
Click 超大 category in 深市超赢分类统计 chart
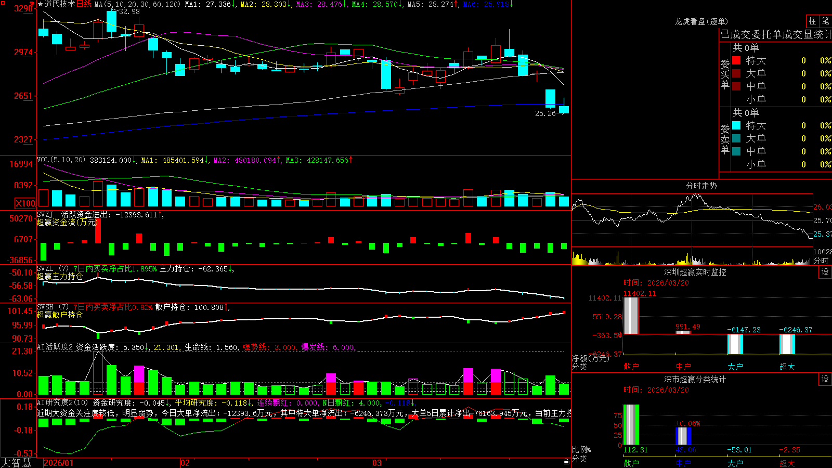[787, 463]
